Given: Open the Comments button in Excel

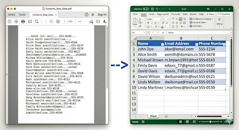Looking at the screenshot, I should tap(224, 14).
